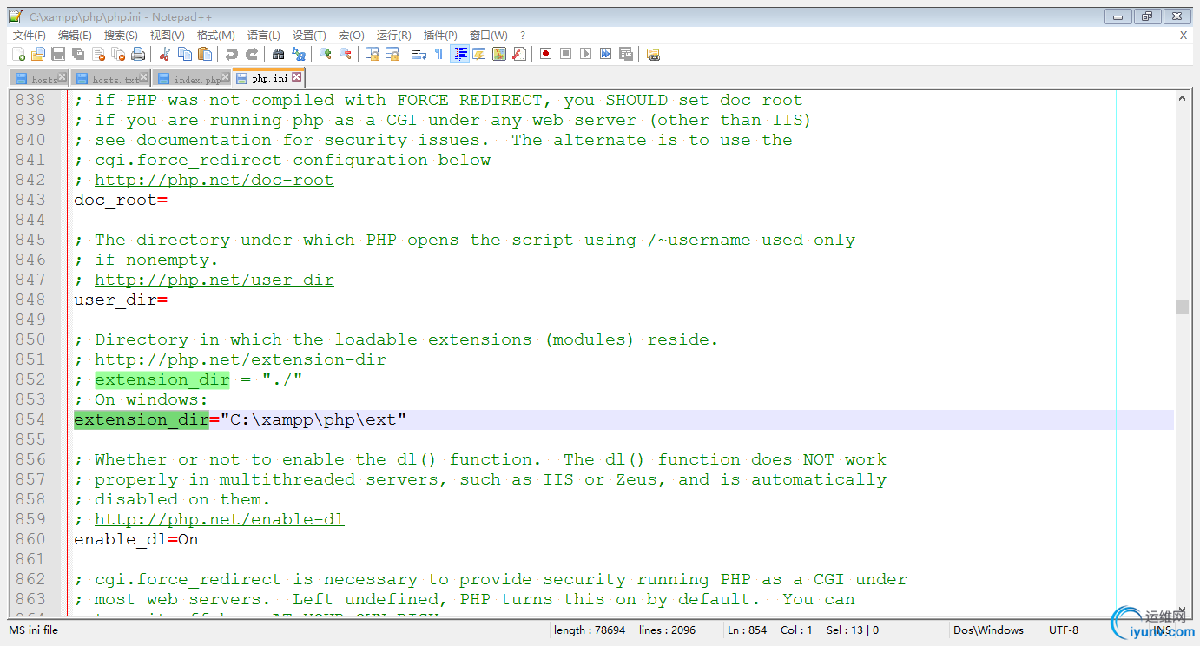Open the function list icon
The height and width of the screenshot is (646, 1200).
[x=518, y=54]
